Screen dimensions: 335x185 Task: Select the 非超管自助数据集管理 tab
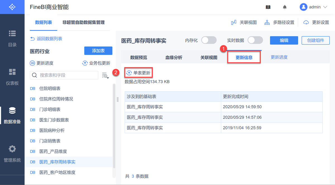click(x=83, y=23)
